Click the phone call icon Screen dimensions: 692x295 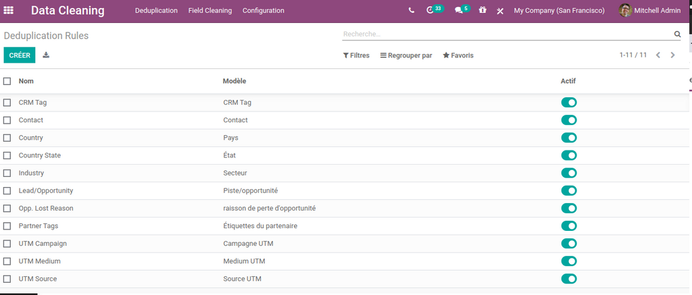[412, 11]
